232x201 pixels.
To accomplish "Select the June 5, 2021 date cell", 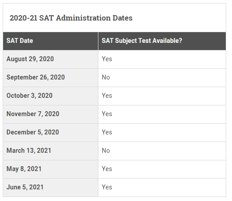I will click(50, 188).
